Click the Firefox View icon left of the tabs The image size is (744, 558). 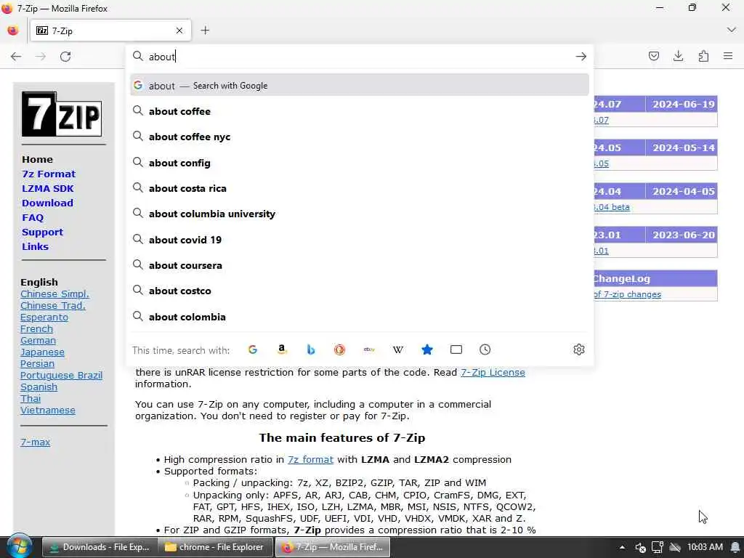click(x=13, y=31)
